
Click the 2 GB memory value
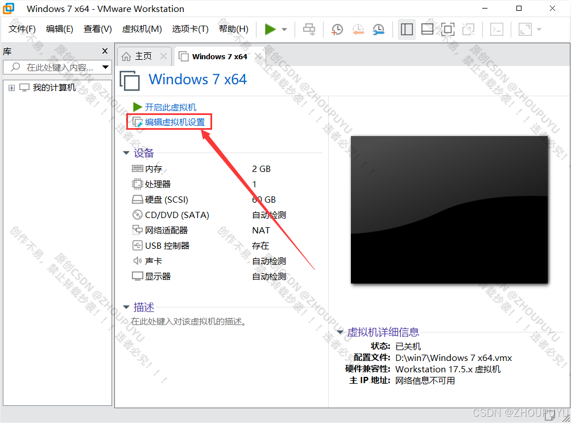262,169
